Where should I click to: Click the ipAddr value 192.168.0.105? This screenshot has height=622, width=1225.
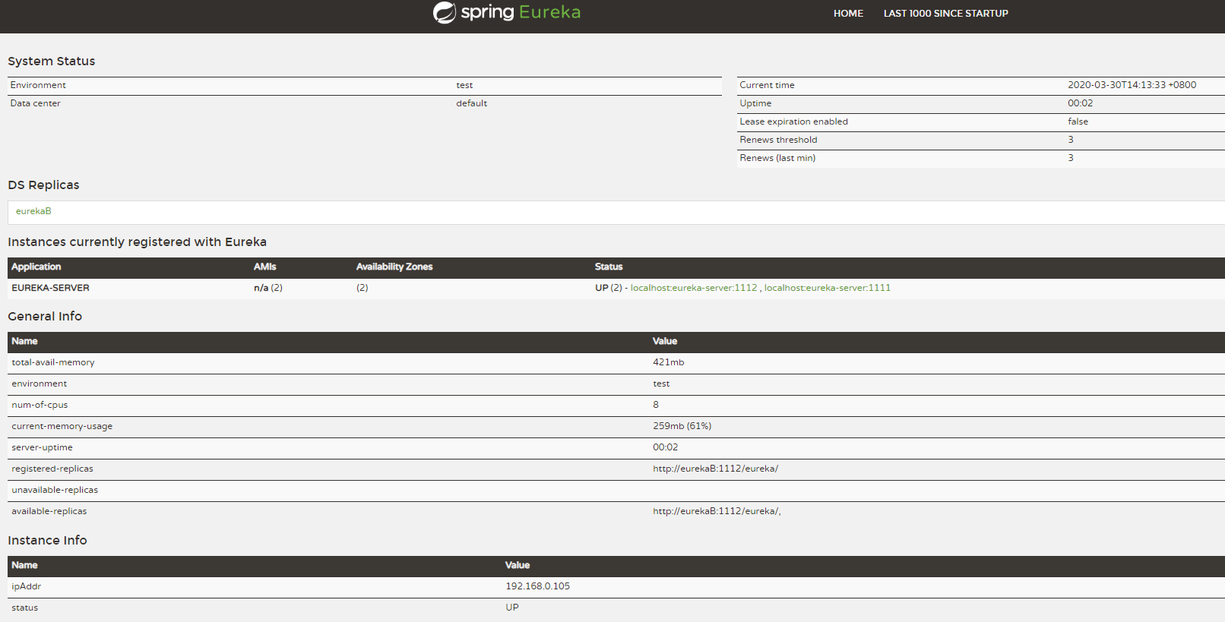click(537, 586)
